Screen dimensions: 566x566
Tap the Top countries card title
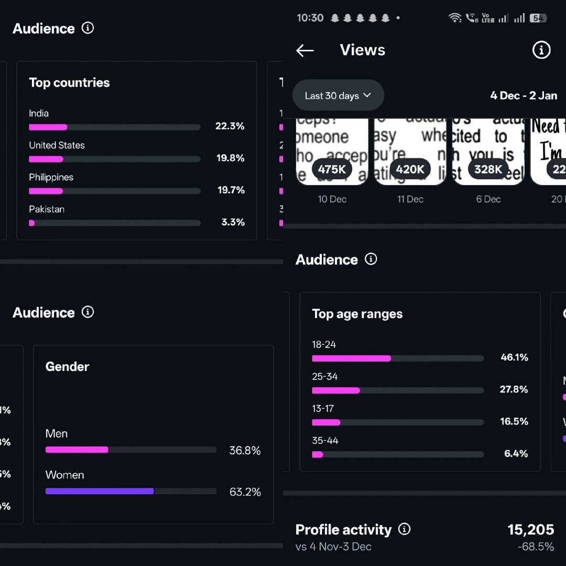(69, 82)
